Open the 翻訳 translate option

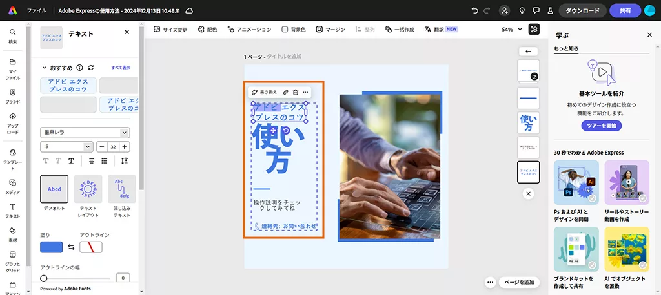pyautogui.click(x=441, y=30)
